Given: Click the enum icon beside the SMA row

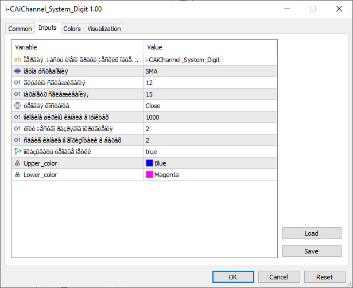Looking at the screenshot, I should point(18,71).
